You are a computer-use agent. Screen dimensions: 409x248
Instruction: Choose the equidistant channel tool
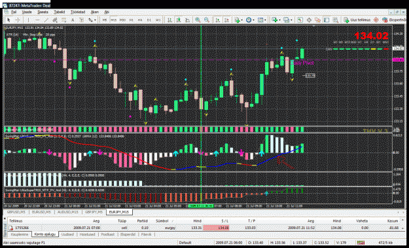point(55,20)
